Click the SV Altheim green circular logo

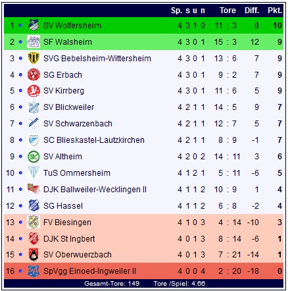pyautogui.click(x=34, y=157)
